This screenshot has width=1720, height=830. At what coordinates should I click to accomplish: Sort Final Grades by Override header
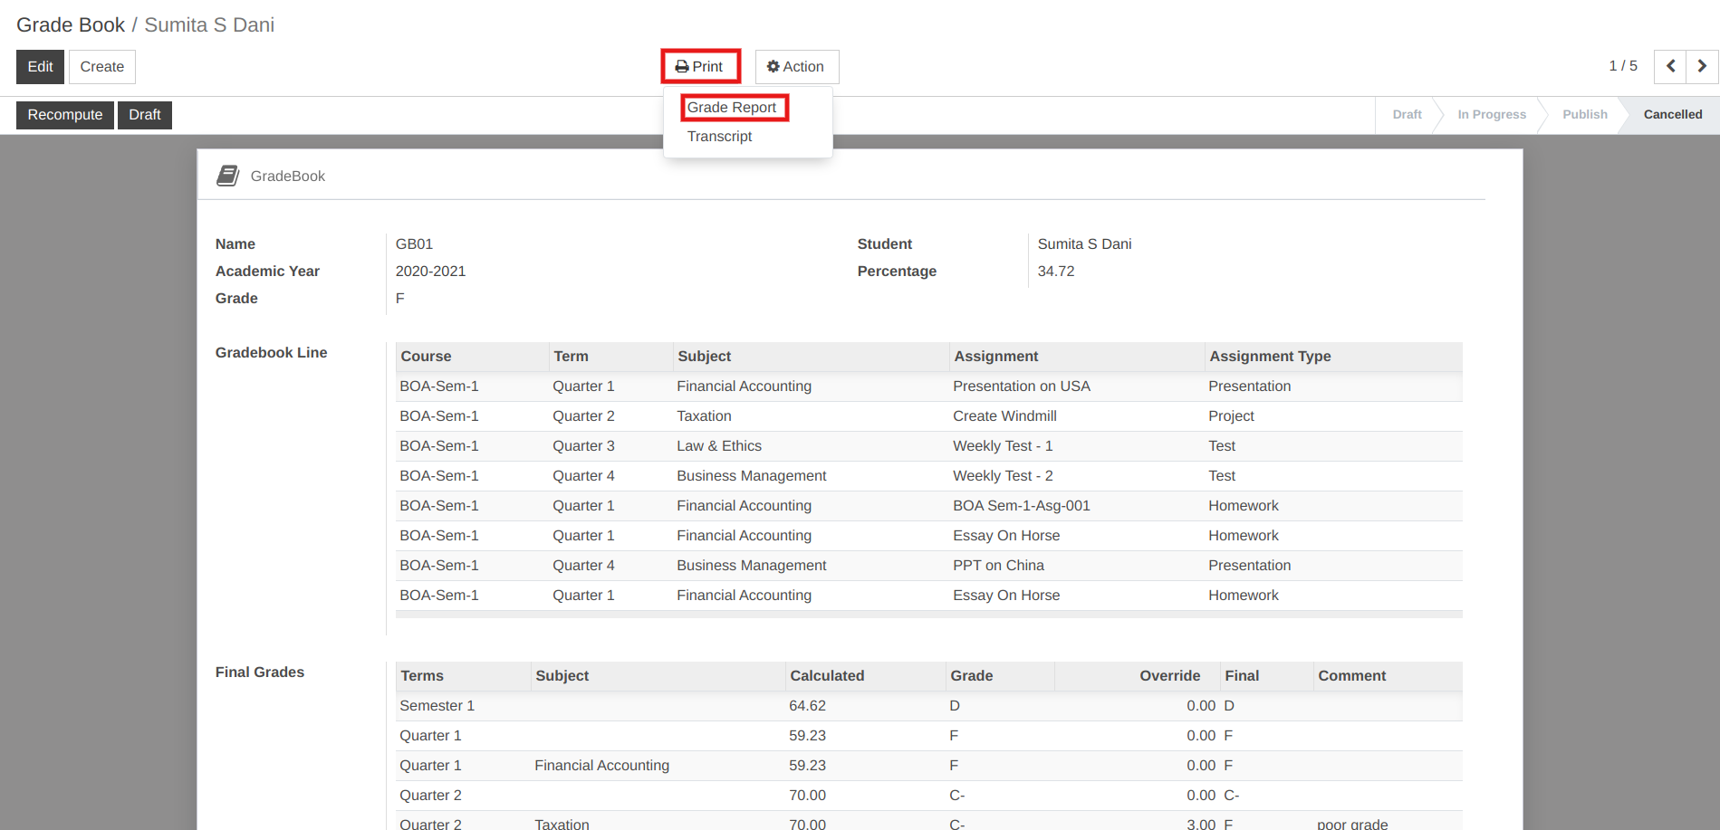(1136, 676)
